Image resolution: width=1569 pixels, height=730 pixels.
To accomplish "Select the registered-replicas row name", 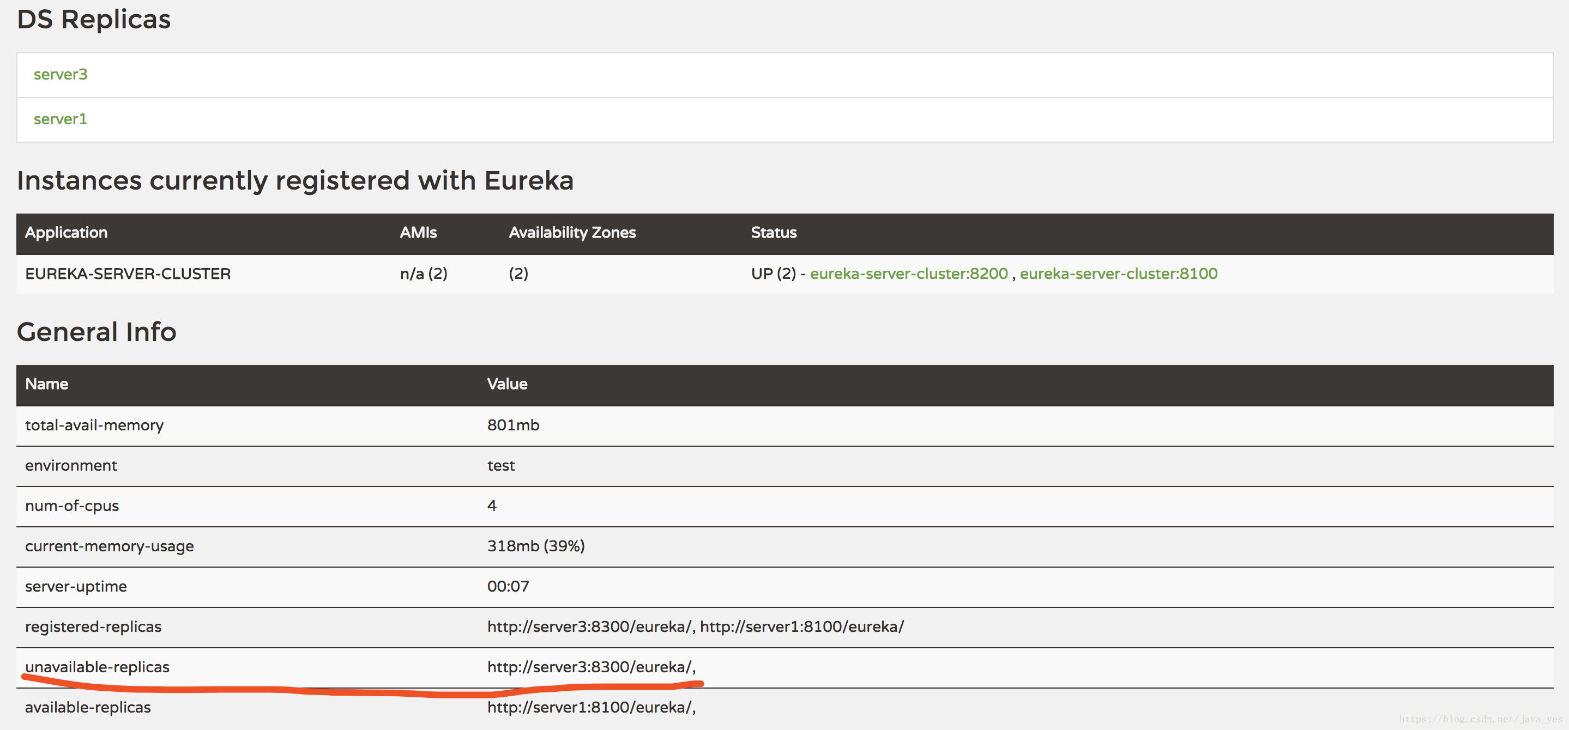I will pyautogui.click(x=93, y=627).
